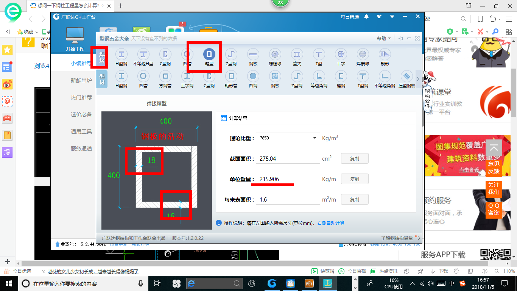Select H型钢 in the 型材 row
Screen dimensions: 517x291
pos(121,79)
